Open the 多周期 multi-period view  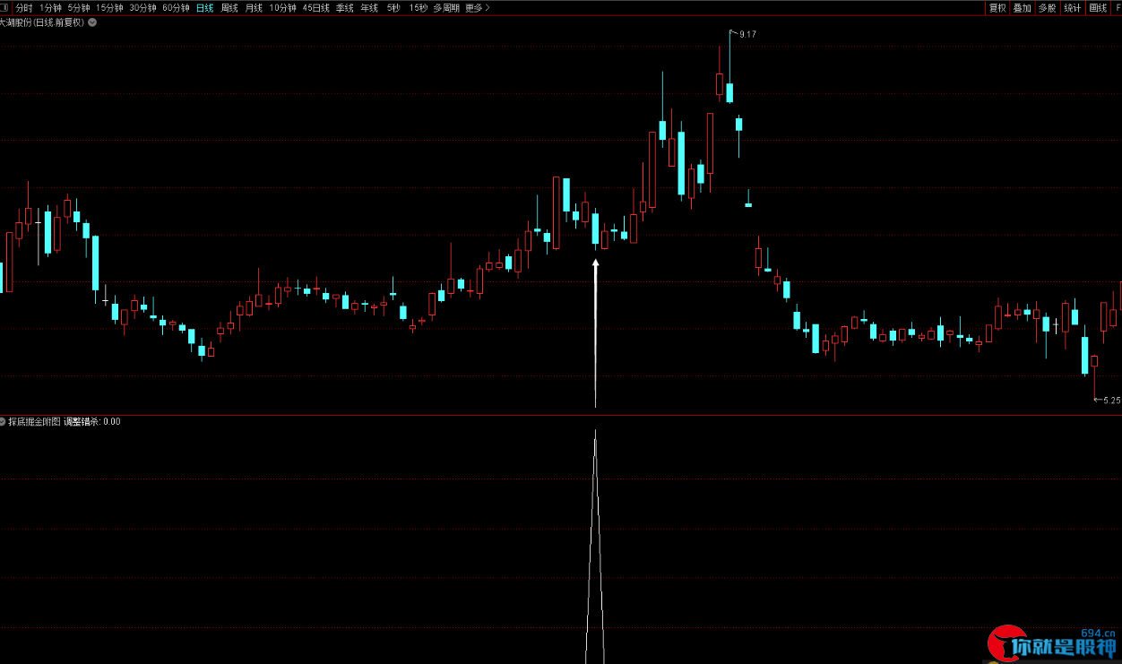[446, 8]
